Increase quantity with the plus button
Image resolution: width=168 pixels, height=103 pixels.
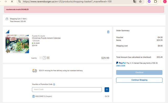[48, 58]
